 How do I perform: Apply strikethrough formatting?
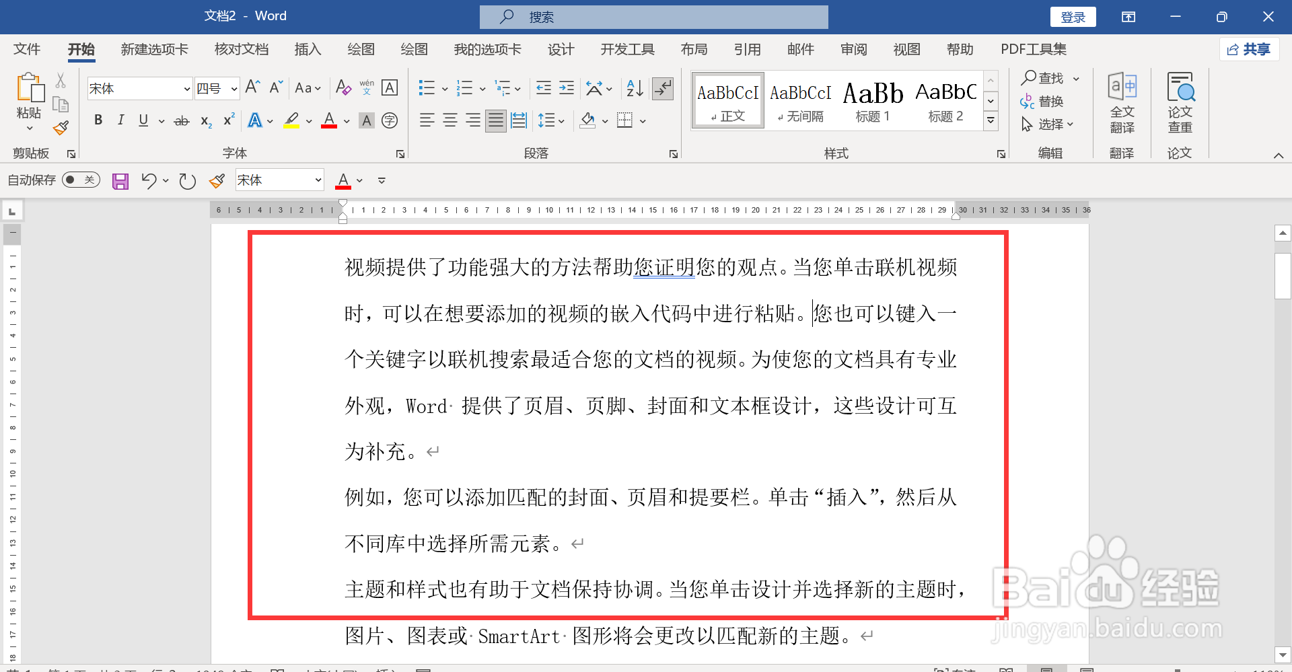coord(181,120)
